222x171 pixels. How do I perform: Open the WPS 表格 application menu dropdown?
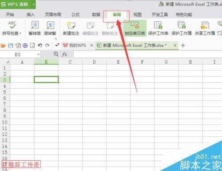[x=33, y=4]
